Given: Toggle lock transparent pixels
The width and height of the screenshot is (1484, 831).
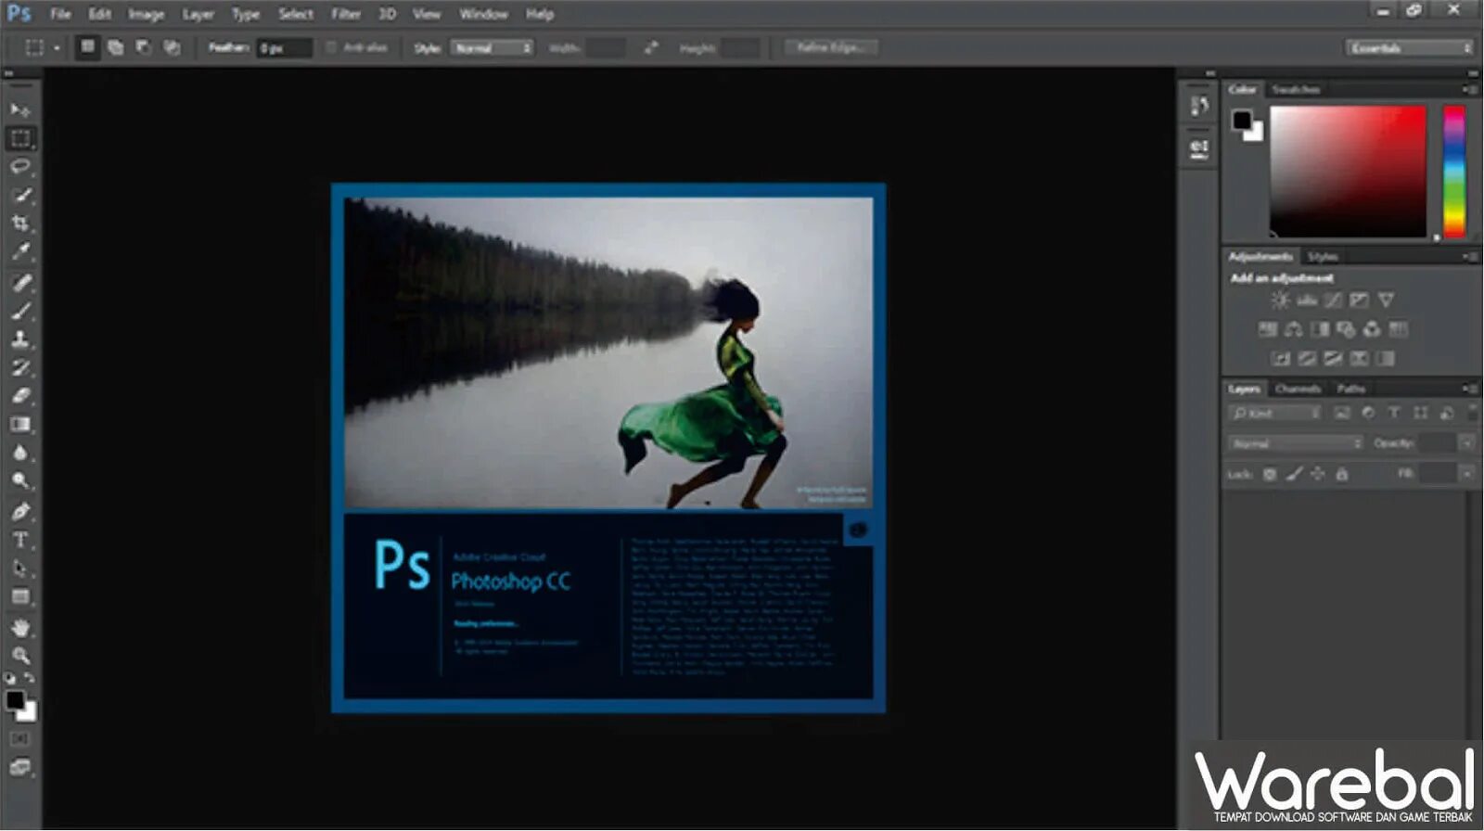Looking at the screenshot, I should point(1270,474).
